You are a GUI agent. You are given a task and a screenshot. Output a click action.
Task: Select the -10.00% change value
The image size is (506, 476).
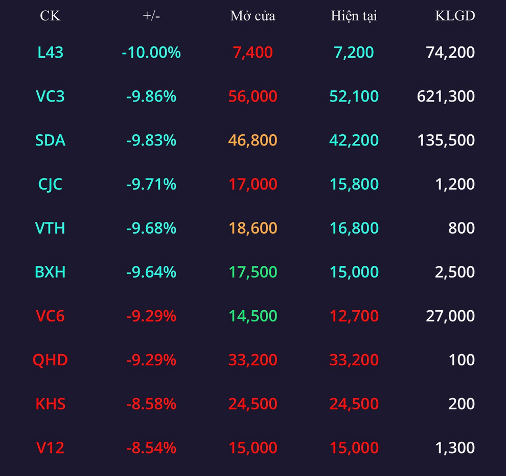151,52
